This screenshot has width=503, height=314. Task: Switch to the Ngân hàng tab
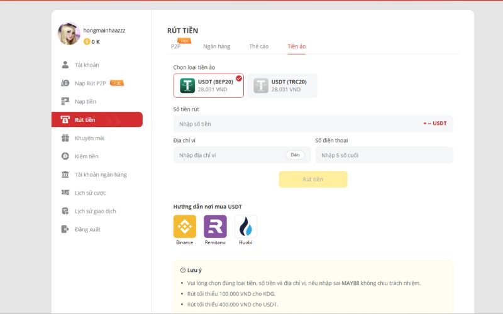216,46
